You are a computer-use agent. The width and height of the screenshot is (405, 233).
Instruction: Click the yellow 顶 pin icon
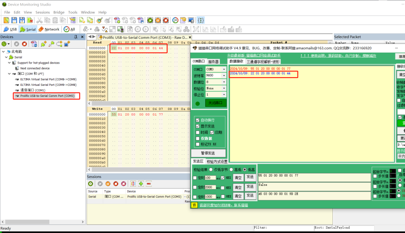(x=194, y=205)
